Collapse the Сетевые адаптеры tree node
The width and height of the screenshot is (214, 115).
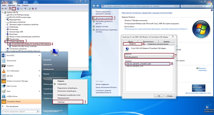tap(5, 42)
